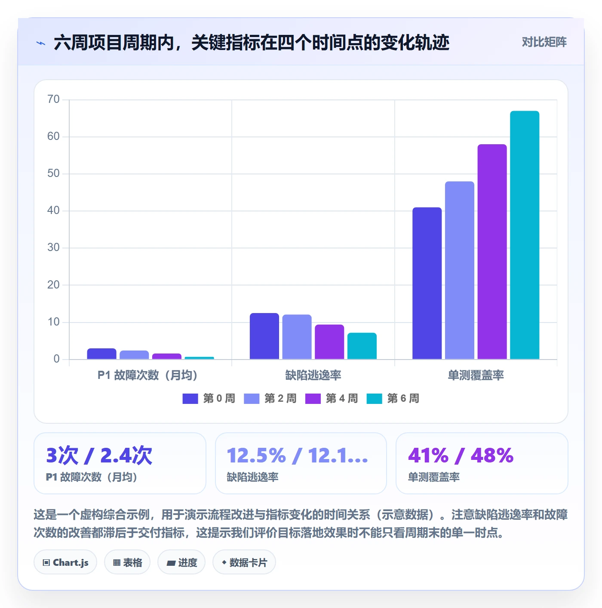Viewport: 602px width, 608px height.
Task: Select the 进度 tag chip
Action: 181,562
